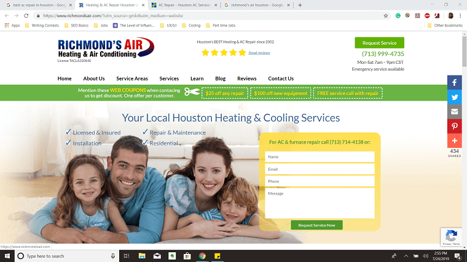Open notification center icon
The height and width of the screenshot is (262, 467).
[458, 256]
